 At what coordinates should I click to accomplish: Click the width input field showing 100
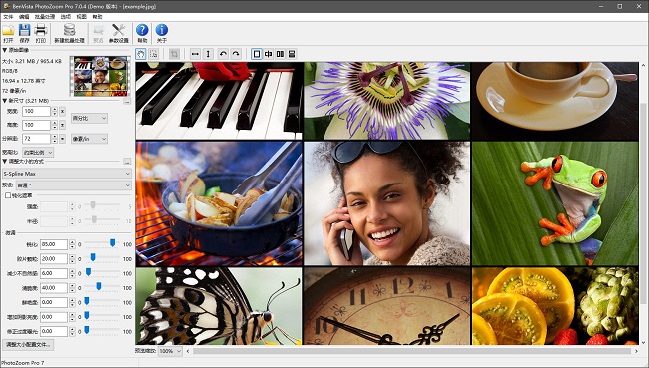(x=36, y=112)
